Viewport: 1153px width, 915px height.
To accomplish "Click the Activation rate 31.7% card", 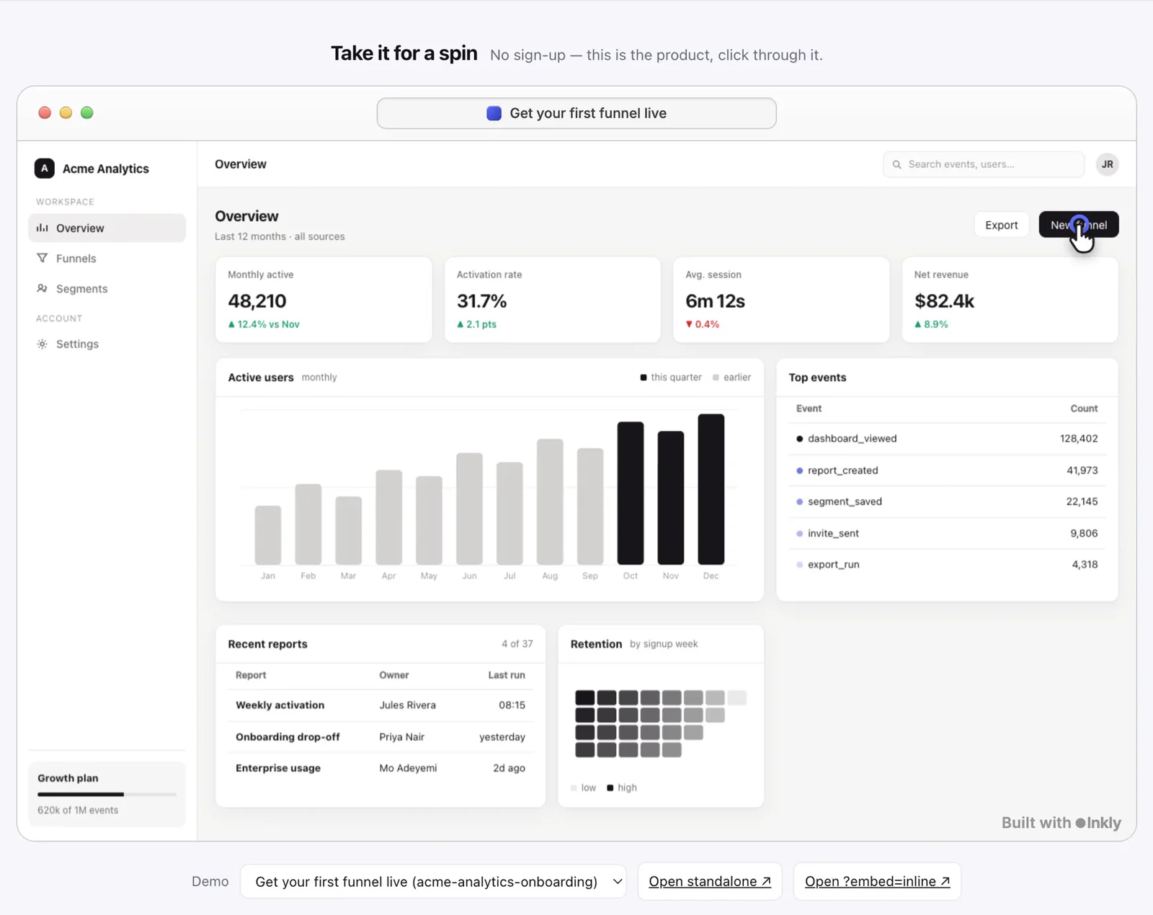I will pos(552,300).
